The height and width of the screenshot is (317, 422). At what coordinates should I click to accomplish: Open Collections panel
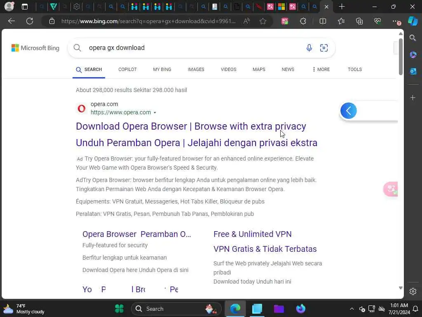point(359,21)
